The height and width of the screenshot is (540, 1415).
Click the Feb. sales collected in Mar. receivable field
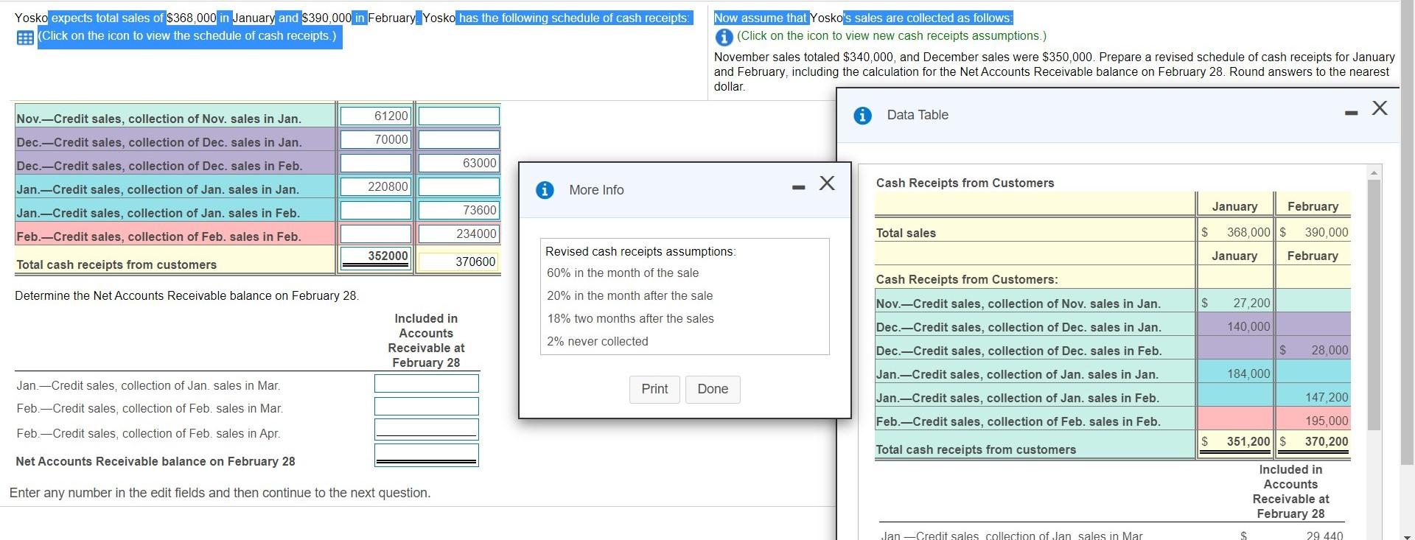click(426, 406)
